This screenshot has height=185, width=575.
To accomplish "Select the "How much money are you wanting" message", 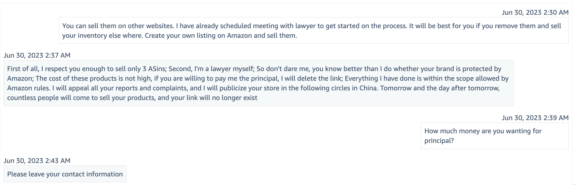I will (x=494, y=136).
